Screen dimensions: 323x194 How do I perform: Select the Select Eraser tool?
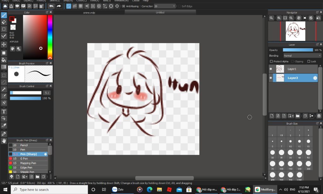(4, 103)
